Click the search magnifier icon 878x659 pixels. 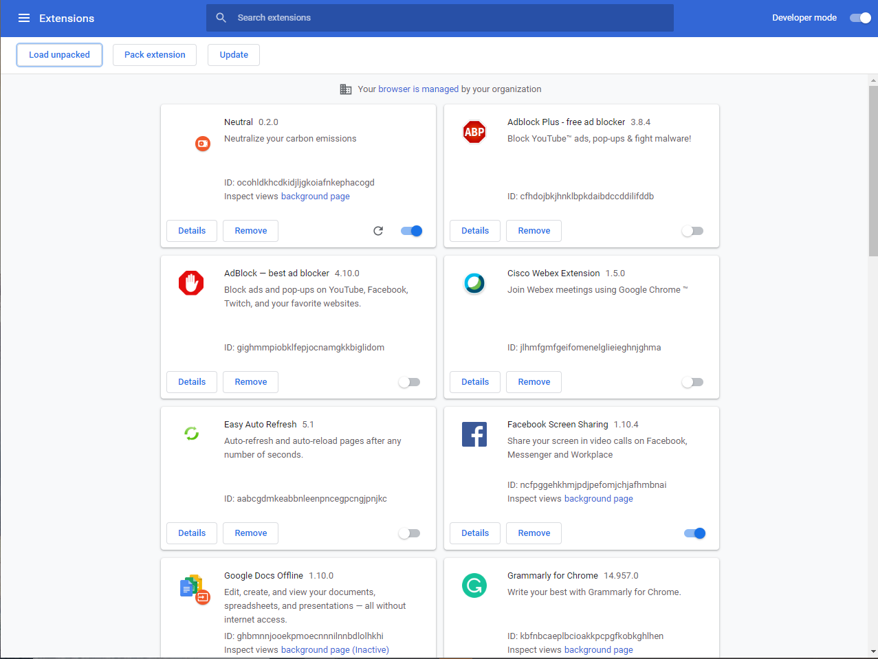pos(221,18)
